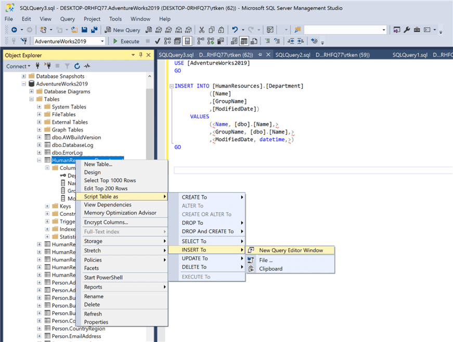
Task: Click the decrease indent icon
Action: pyautogui.click(x=291, y=41)
